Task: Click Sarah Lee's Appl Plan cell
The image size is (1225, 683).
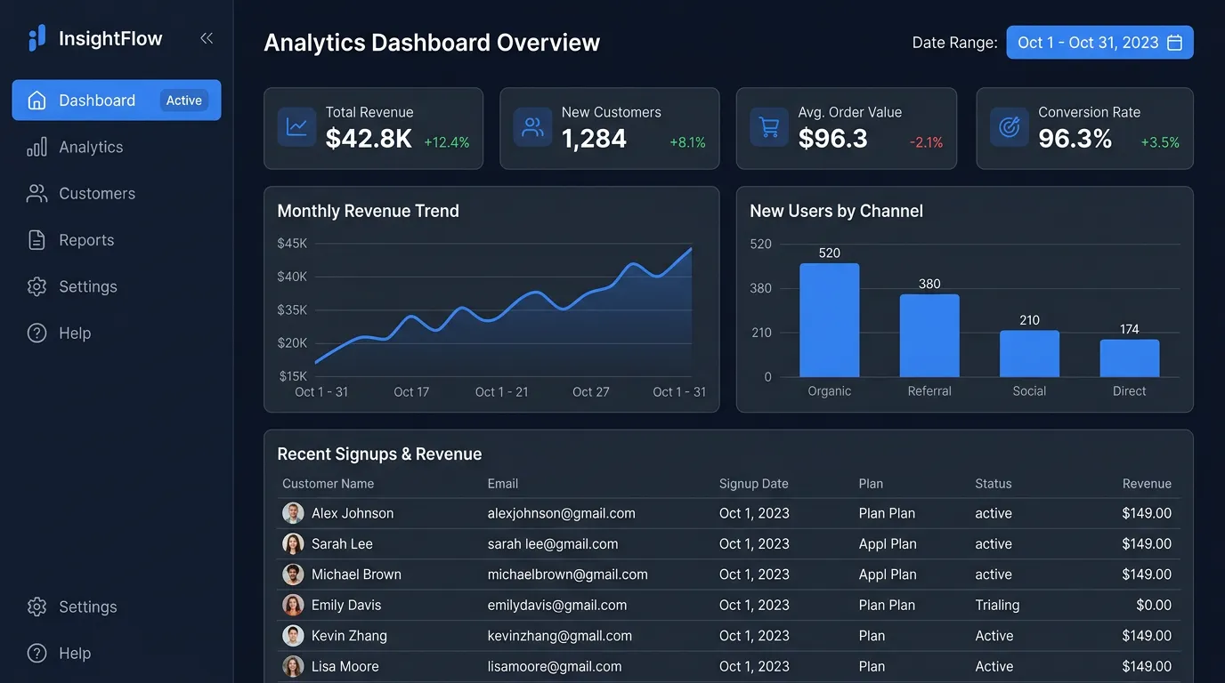Action: tap(888, 543)
